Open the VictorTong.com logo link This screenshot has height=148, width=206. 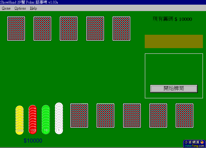point(194,144)
